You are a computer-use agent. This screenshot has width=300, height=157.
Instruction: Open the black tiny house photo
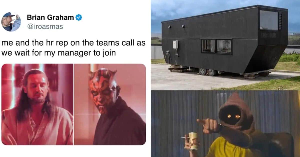coord(225,45)
